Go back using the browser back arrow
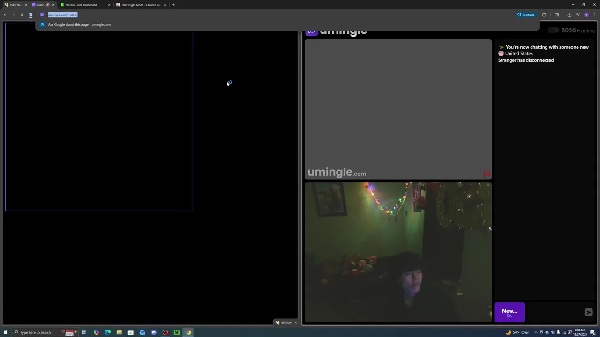600x337 pixels. pos(5,15)
